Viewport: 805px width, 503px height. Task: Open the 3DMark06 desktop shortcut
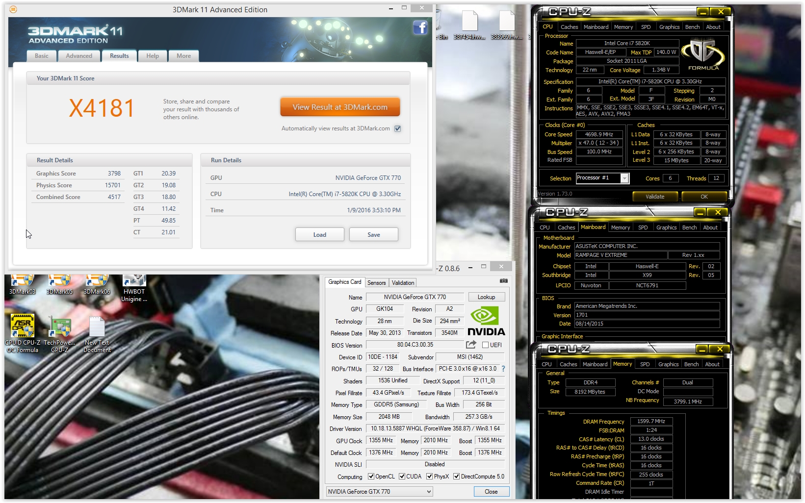pyautogui.click(x=97, y=285)
